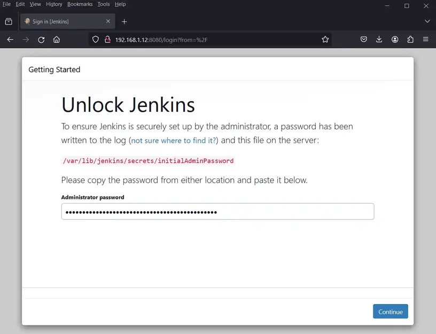Focus the Administrator password field
This screenshot has height=334, width=436.
(x=217, y=212)
